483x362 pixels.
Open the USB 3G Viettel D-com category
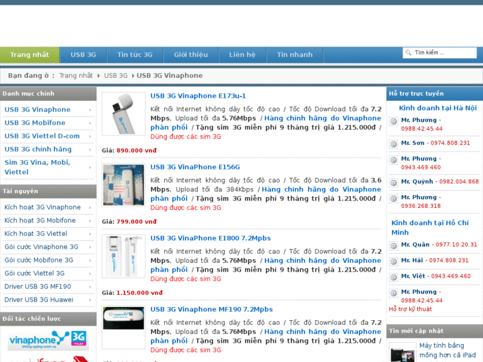tap(42, 136)
